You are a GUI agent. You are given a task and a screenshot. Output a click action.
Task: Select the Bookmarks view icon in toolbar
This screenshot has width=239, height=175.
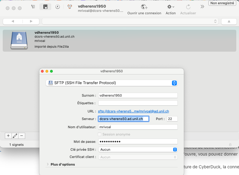coord(45,7)
